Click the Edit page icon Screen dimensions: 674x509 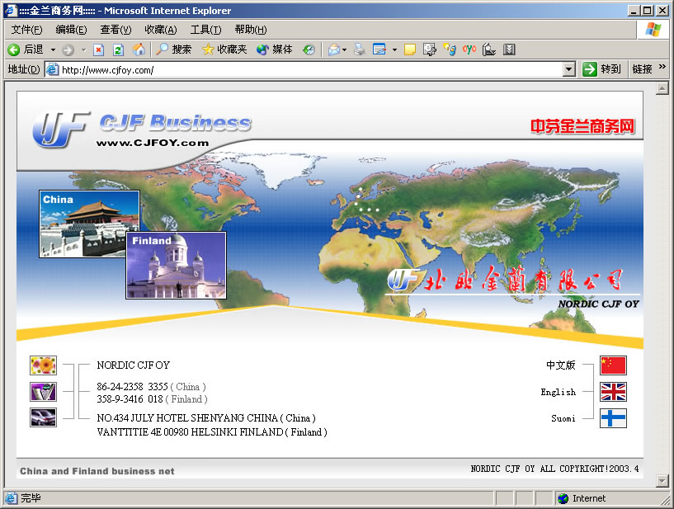(379, 49)
